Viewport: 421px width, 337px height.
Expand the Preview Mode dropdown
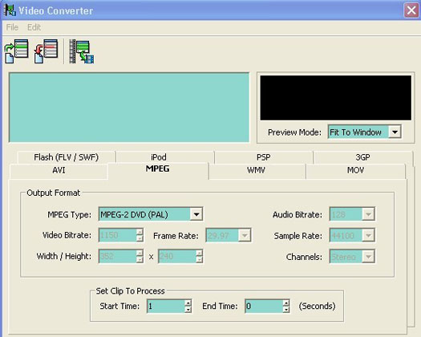pos(395,132)
